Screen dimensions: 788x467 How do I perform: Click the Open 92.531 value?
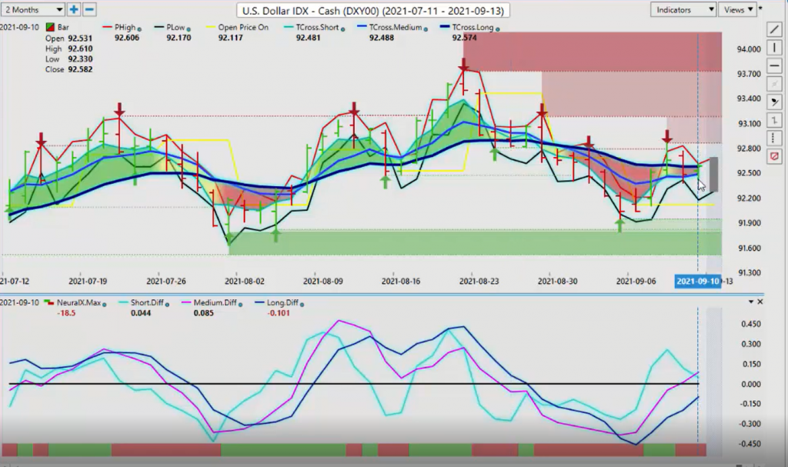(x=80, y=38)
